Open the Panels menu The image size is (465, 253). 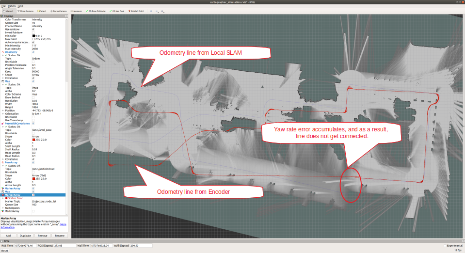12,6
